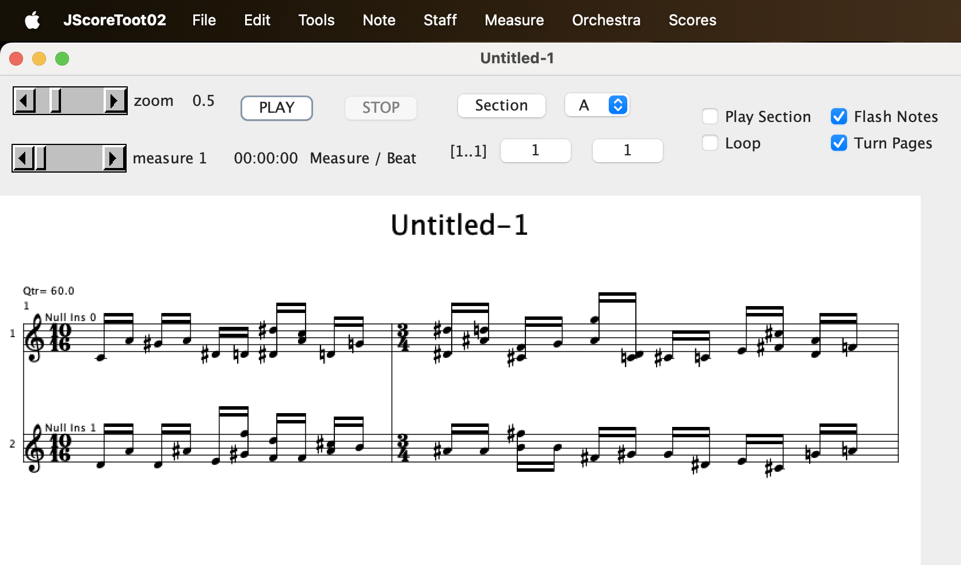Click the score title Untitled-1
This screenshot has height=565, width=961.
click(x=459, y=225)
